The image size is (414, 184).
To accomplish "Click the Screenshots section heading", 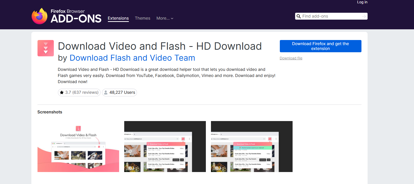I will (50, 112).
